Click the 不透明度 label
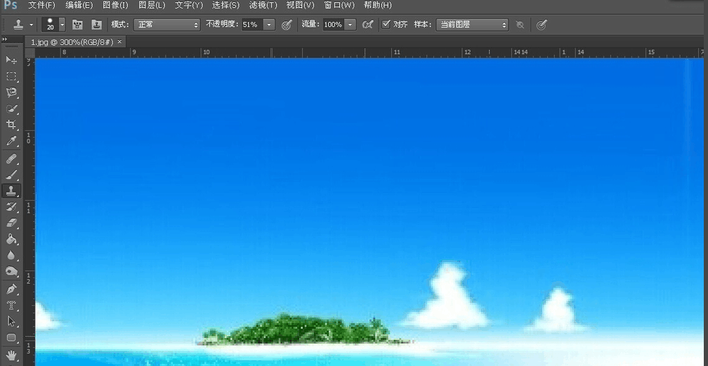Screen dimensions: 708x366 pos(222,25)
